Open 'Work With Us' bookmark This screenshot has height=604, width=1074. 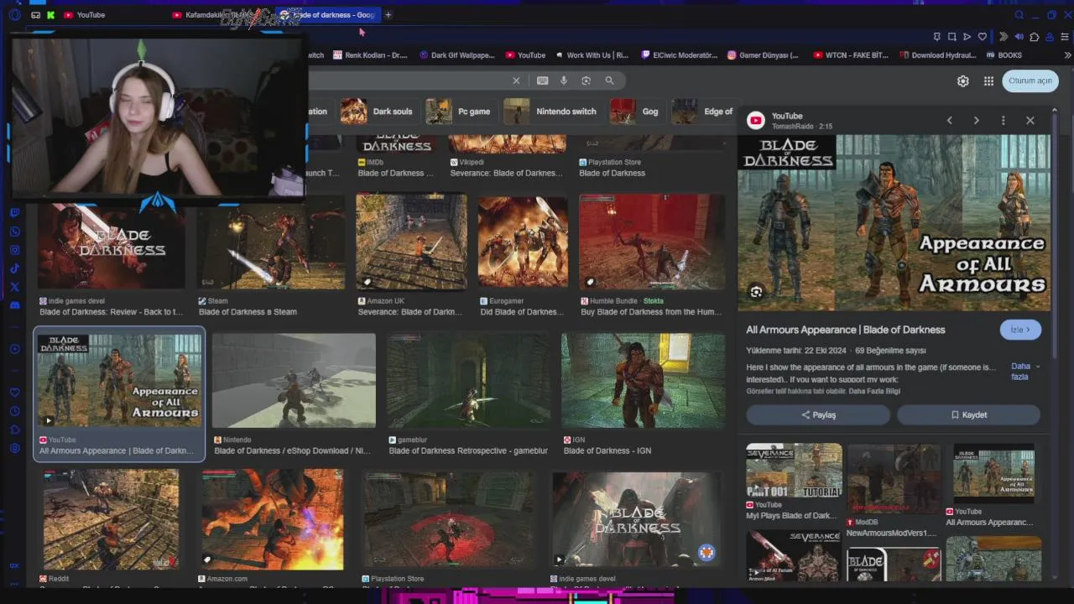pos(591,55)
